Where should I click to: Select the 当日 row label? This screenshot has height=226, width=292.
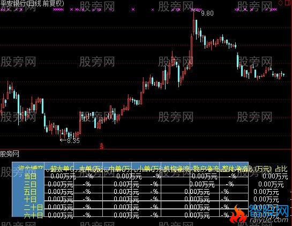(31, 176)
